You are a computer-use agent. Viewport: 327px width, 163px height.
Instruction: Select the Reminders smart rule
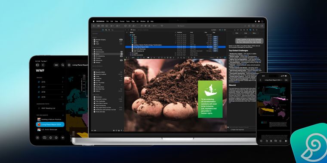(x=108, y=97)
